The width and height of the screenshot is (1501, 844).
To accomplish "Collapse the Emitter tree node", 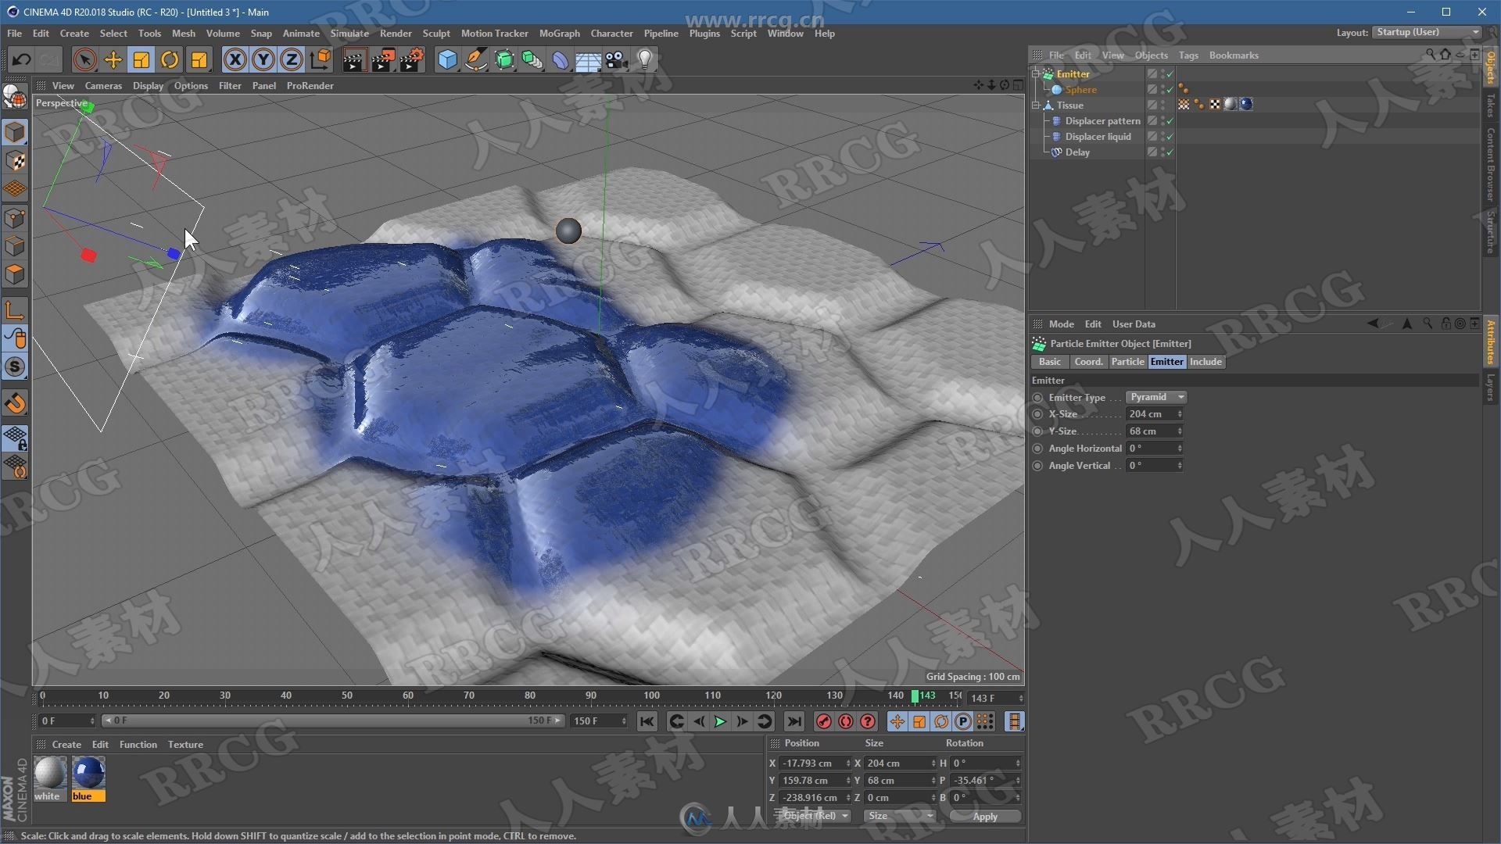I will click(x=1036, y=74).
